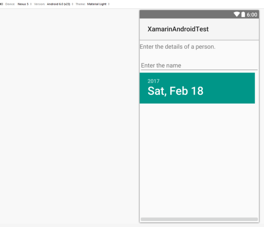The width and height of the screenshot is (264, 227).
Task: Open the Nexus 5 device dropdown
Action: (24, 4)
